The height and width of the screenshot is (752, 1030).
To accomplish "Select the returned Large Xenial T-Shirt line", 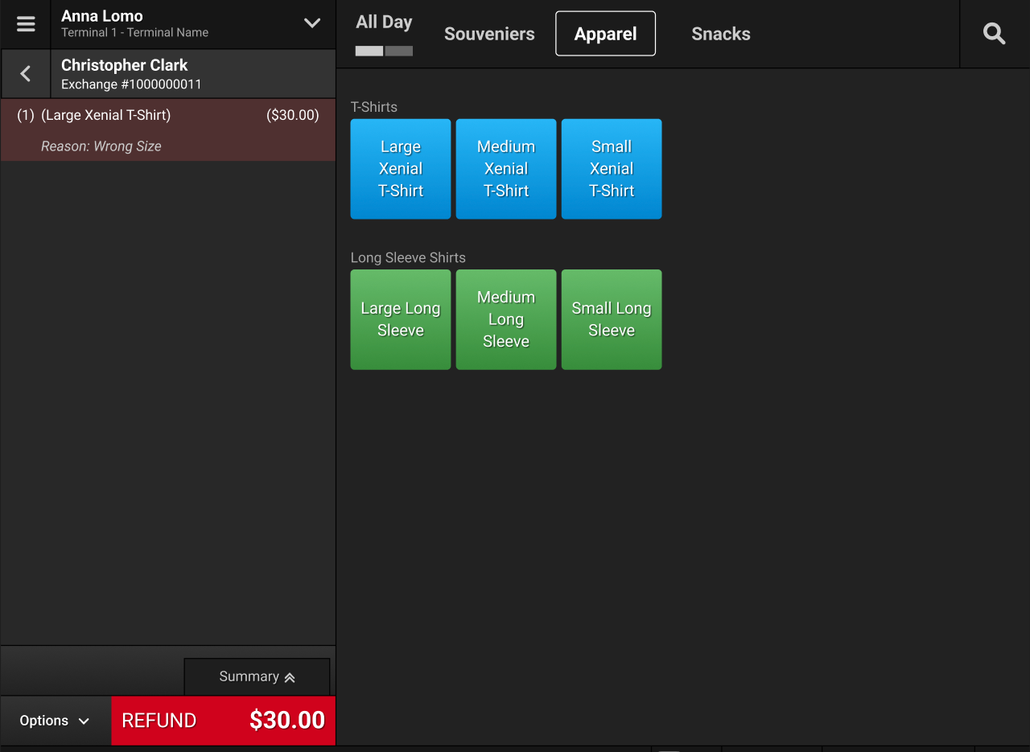I will point(167,116).
